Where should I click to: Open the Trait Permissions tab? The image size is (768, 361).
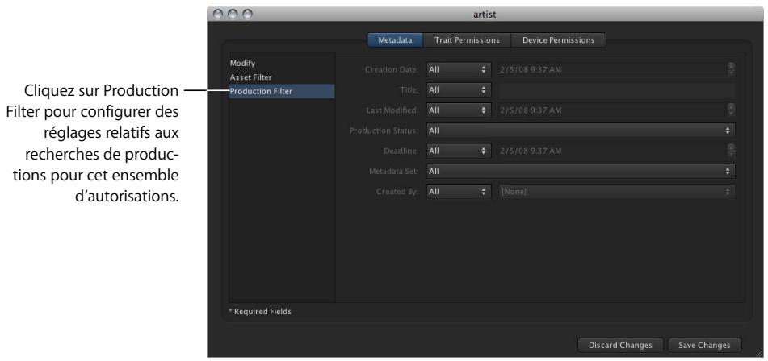[467, 40]
